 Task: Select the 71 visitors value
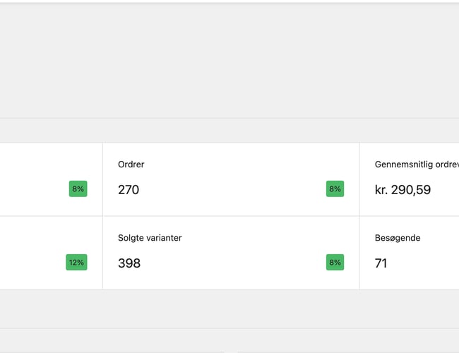click(x=381, y=263)
